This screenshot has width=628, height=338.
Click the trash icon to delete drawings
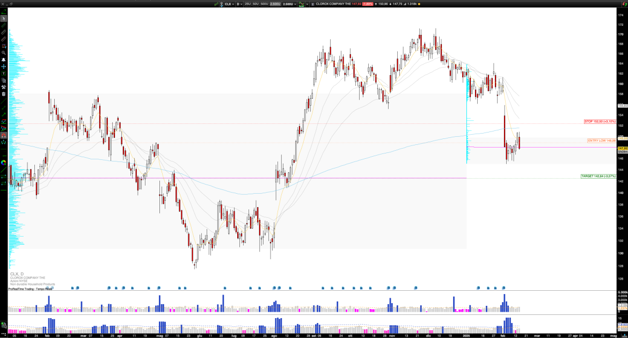click(x=3, y=93)
